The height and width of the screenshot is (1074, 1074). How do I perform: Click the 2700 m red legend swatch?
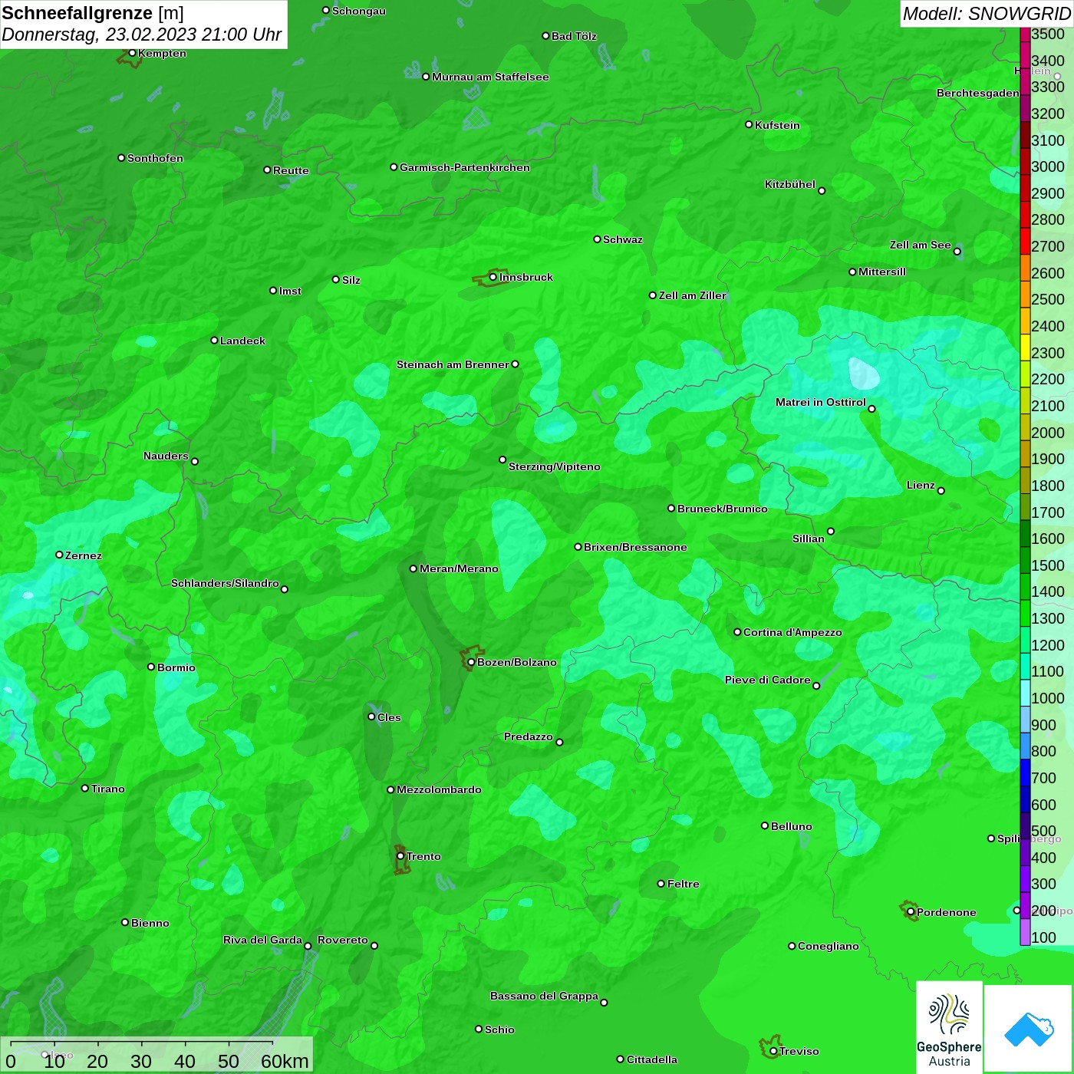pos(1025,241)
